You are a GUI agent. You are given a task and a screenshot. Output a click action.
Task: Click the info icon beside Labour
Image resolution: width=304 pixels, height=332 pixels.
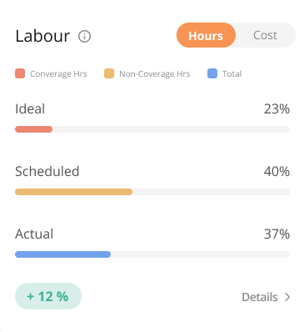(x=84, y=36)
